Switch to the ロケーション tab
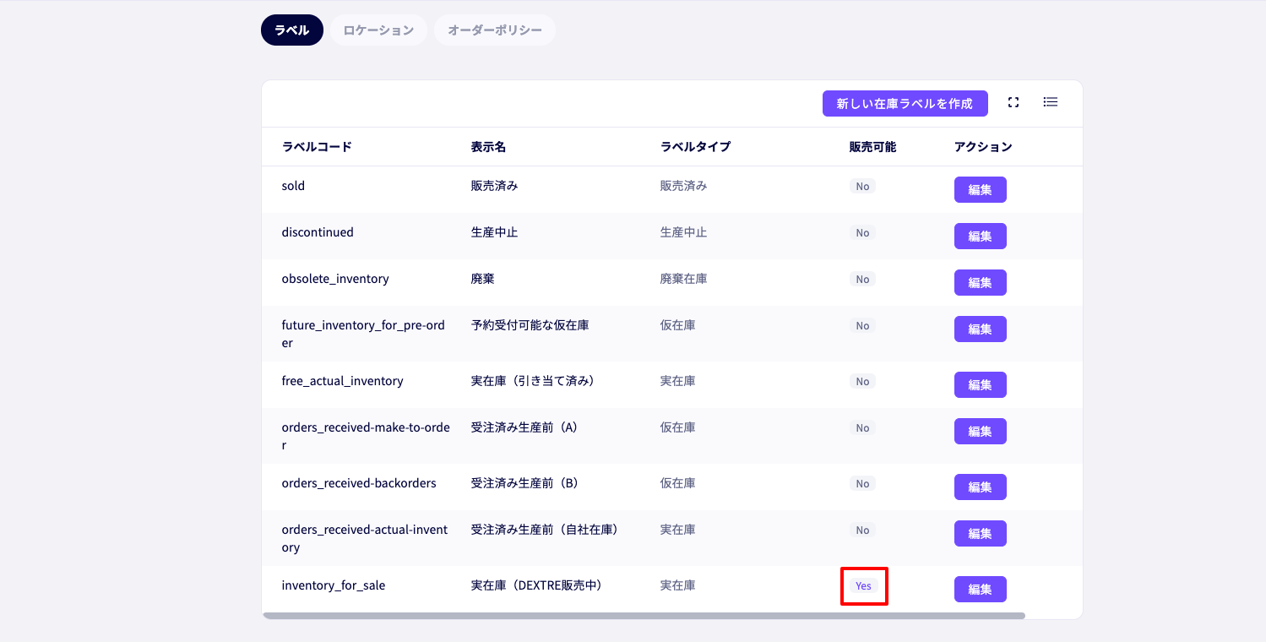This screenshot has width=1266, height=642. click(378, 30)
